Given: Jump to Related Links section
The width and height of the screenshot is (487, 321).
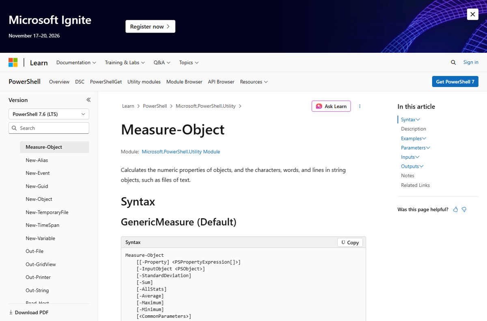Looking at the screenshot, I should tap(415, 185).
